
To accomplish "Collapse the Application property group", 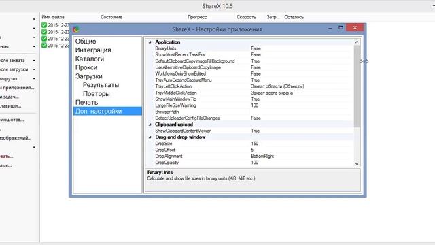I will (150, 42).
